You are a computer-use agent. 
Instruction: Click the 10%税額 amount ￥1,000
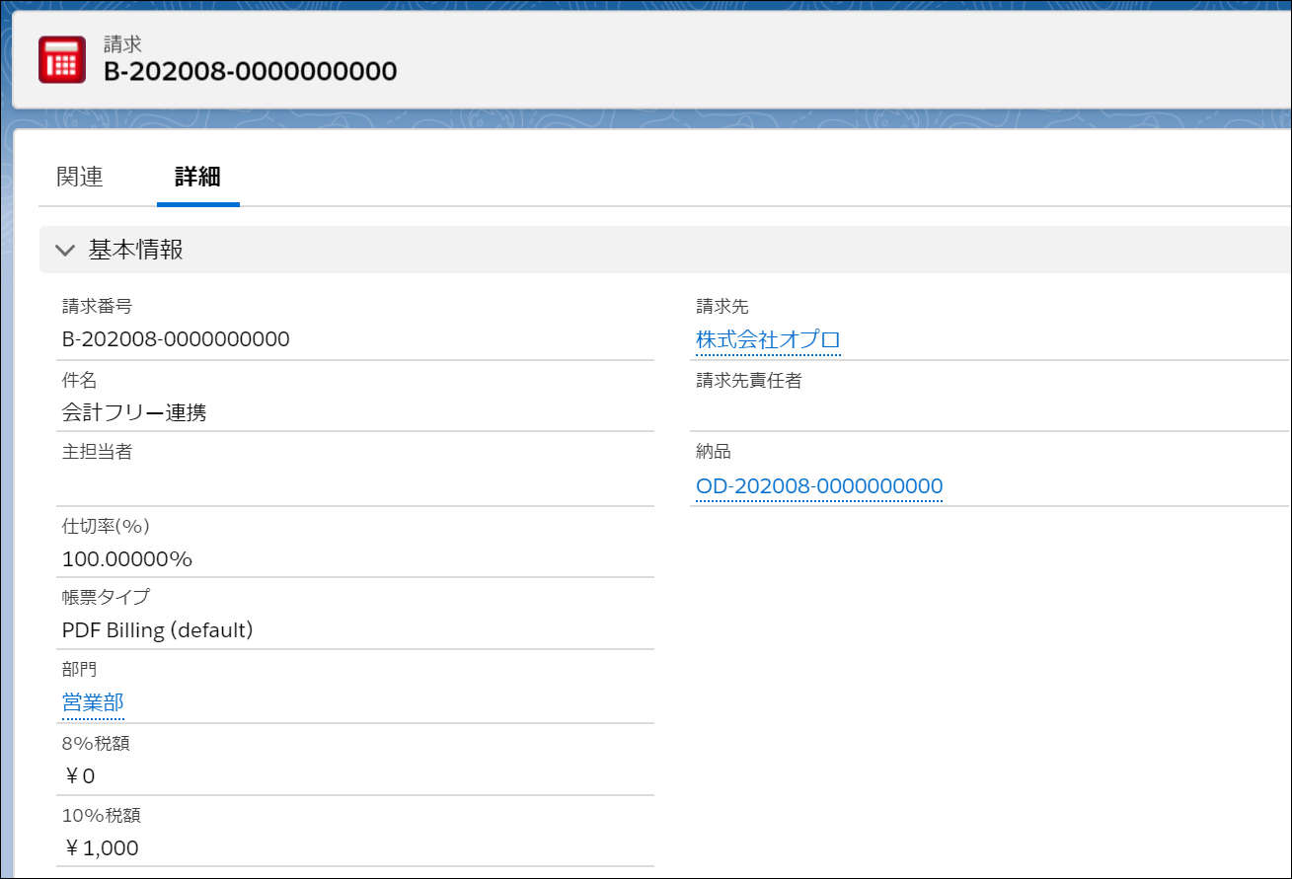102,848
